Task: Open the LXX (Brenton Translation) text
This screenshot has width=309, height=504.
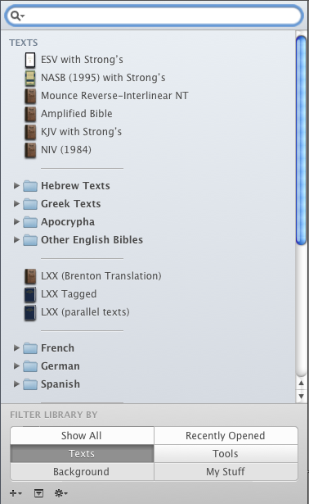Action: [x=101, y=276]
